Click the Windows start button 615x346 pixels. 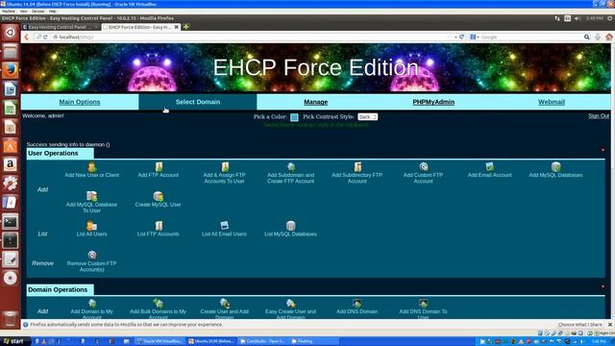pos(14,341)
